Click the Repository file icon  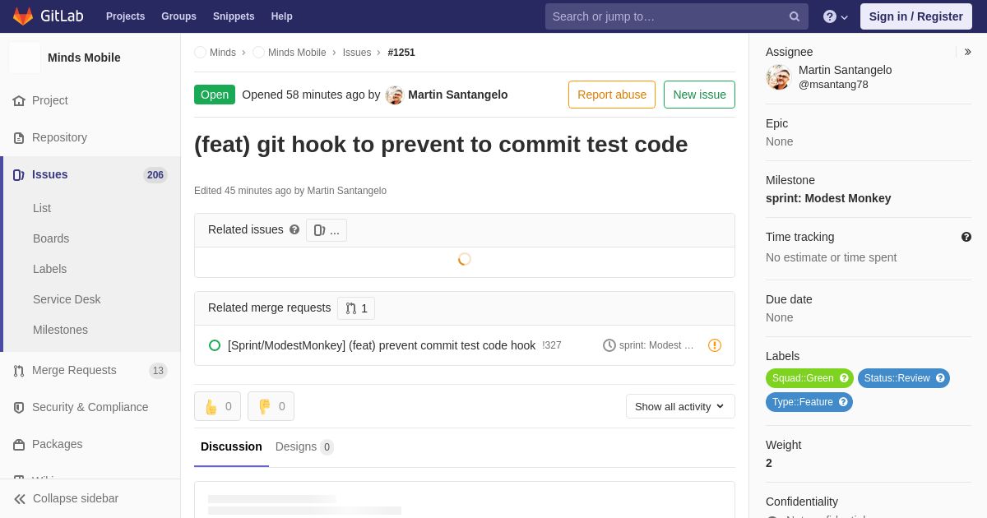coord(19,137)
